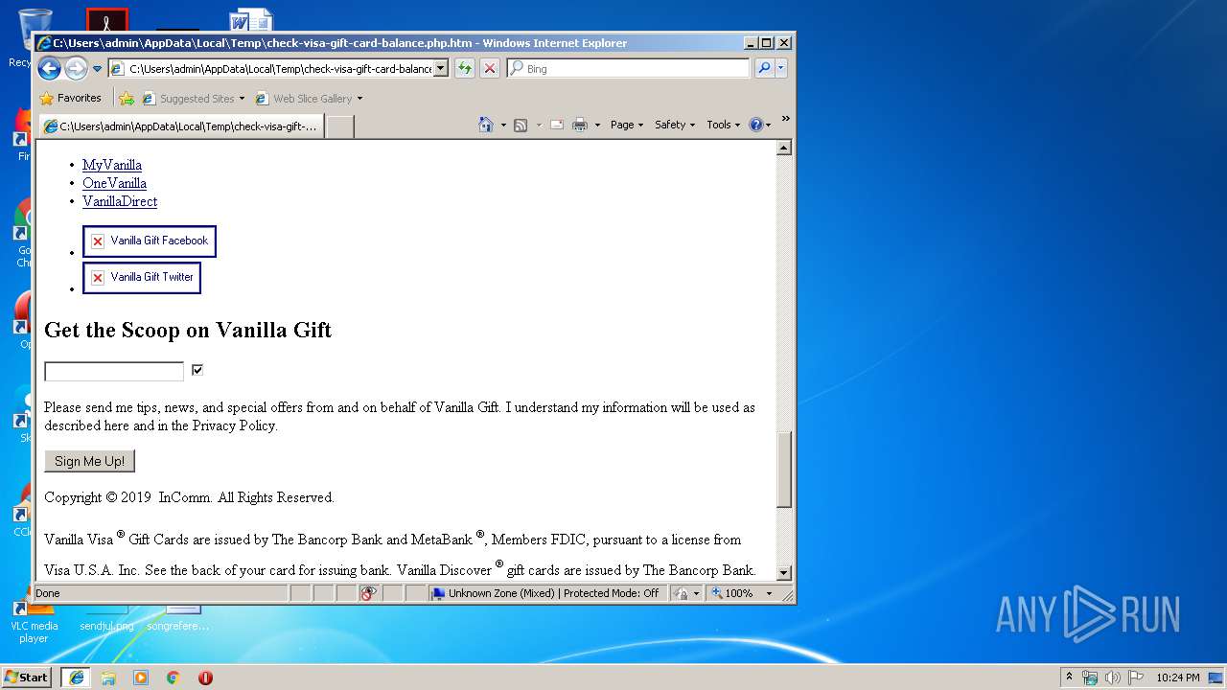Viewport: 1227px width, 690px height.
Task: Click the IE Forward arrow button
Action: tap(76, 68)
